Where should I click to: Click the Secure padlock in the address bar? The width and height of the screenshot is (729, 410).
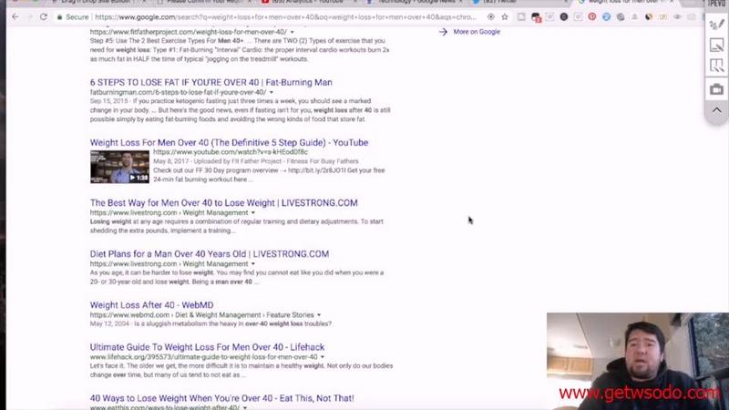tap(59, 17)
